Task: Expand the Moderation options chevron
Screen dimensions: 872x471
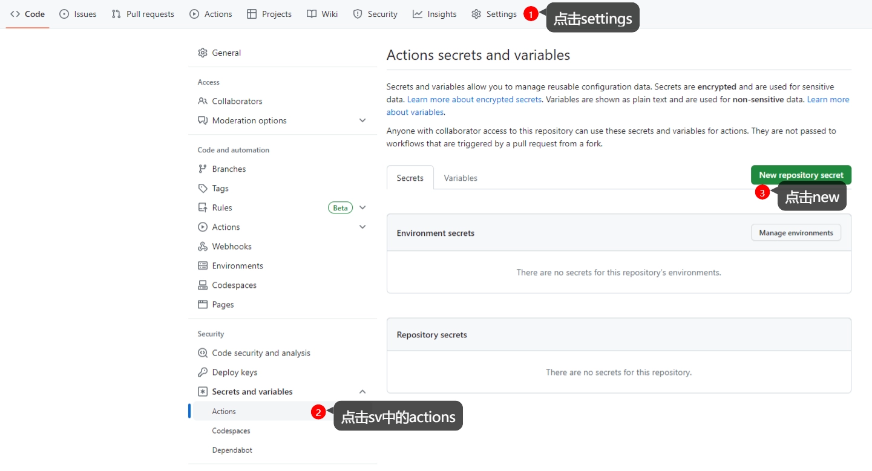Action: pos(362,120)
